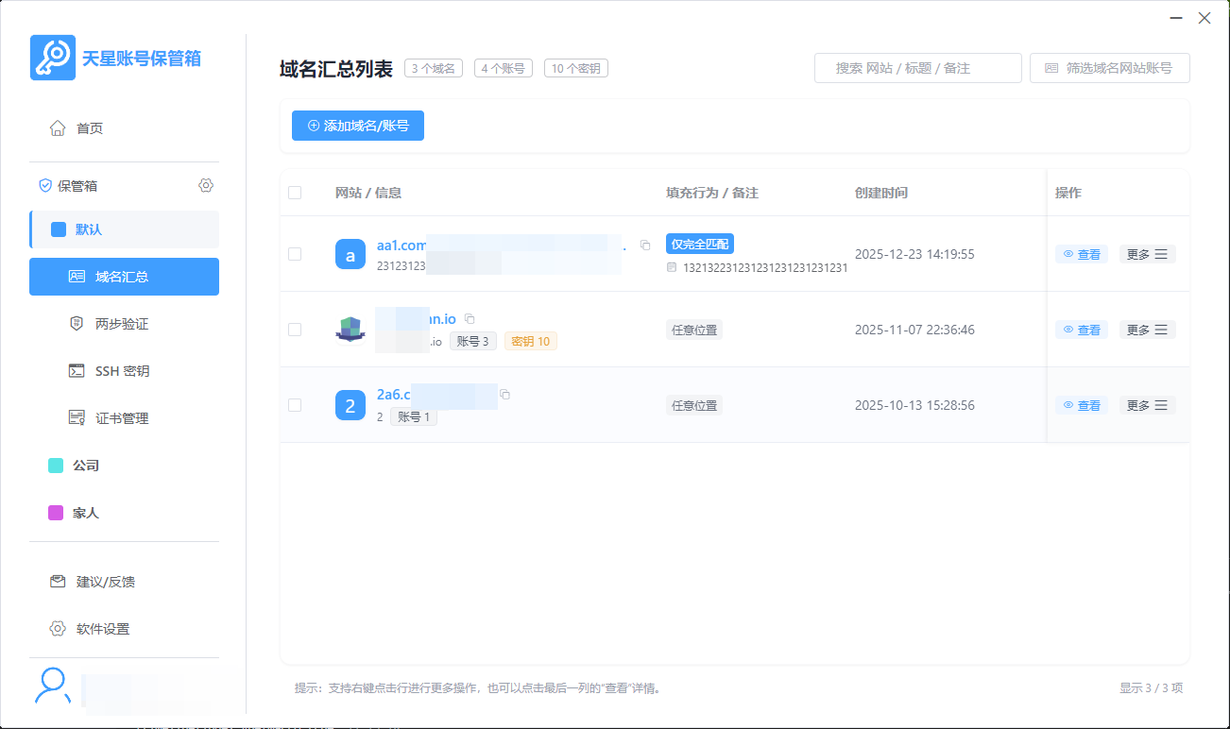This screenshot has height=729, width=1230.
Task: Click the 搜索 网站/标题/备注 search field
Action: pos(917,67)
